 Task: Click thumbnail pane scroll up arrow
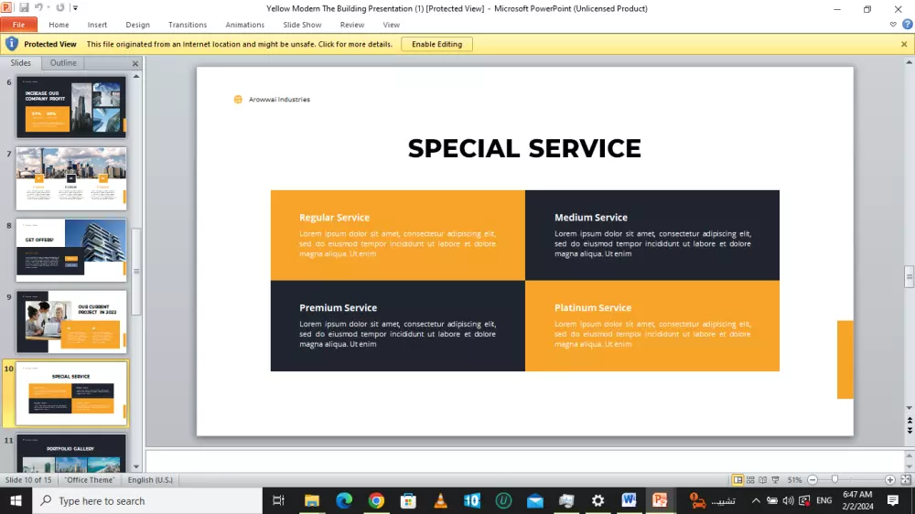[x=136, y=77]
